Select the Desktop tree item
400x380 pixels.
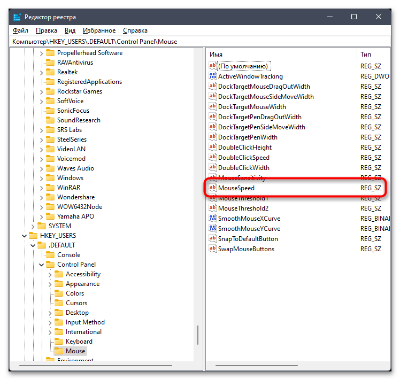coord(77,313)
